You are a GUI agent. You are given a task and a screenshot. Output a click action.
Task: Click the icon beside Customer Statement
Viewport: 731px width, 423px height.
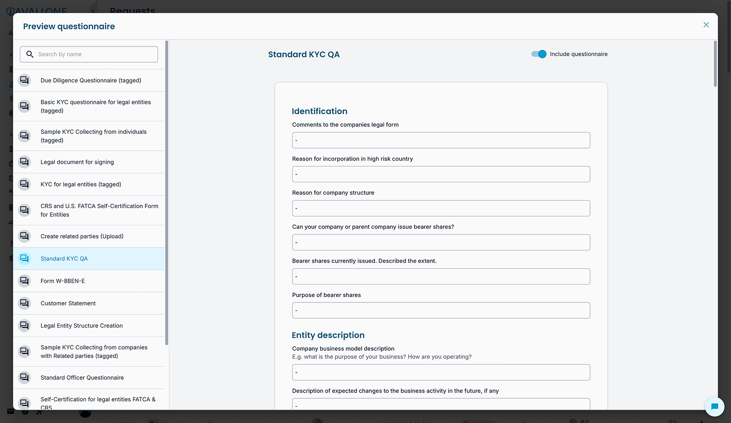pos(24,303)
